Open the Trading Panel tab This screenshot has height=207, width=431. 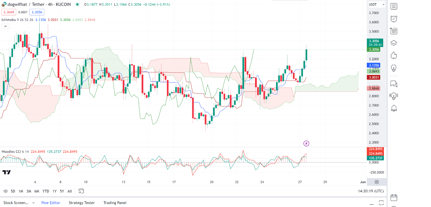tap(115, 203)
